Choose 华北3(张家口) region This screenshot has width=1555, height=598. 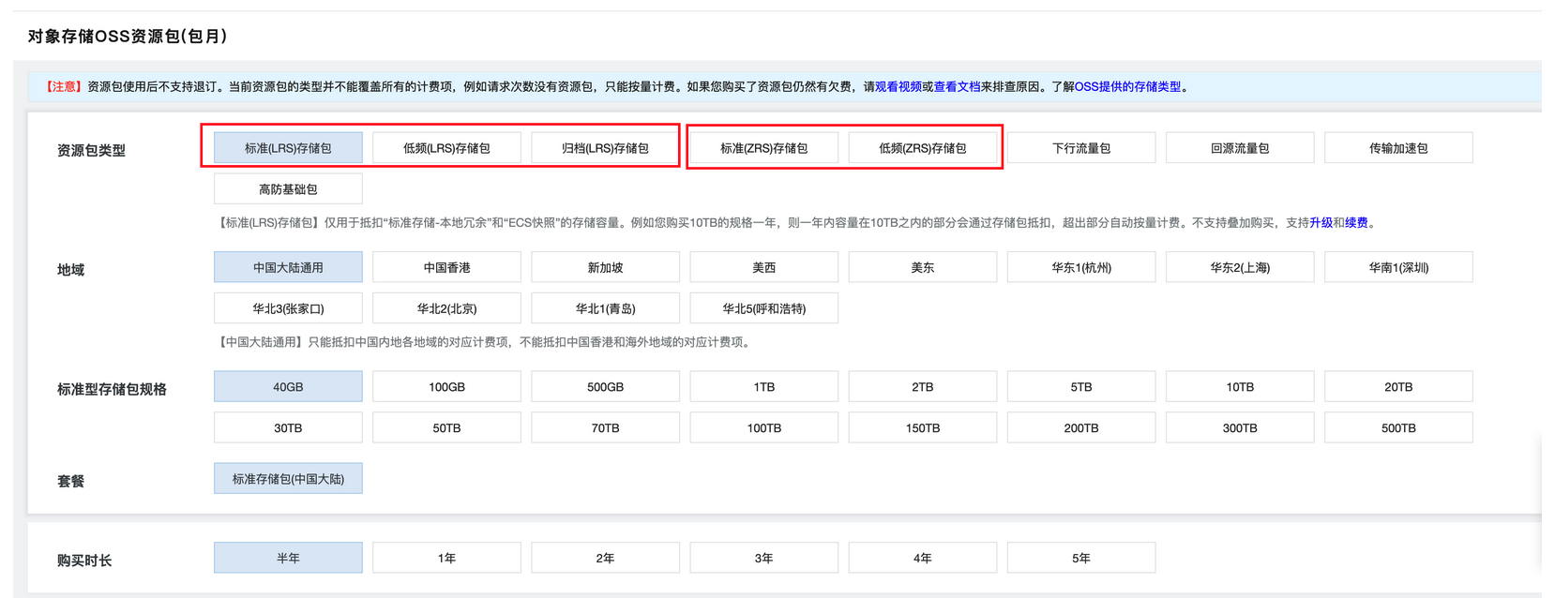point(288,308)
